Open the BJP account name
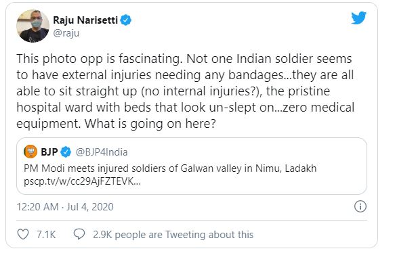The width and height of the screenshot is (395, 253). (49, 152)
